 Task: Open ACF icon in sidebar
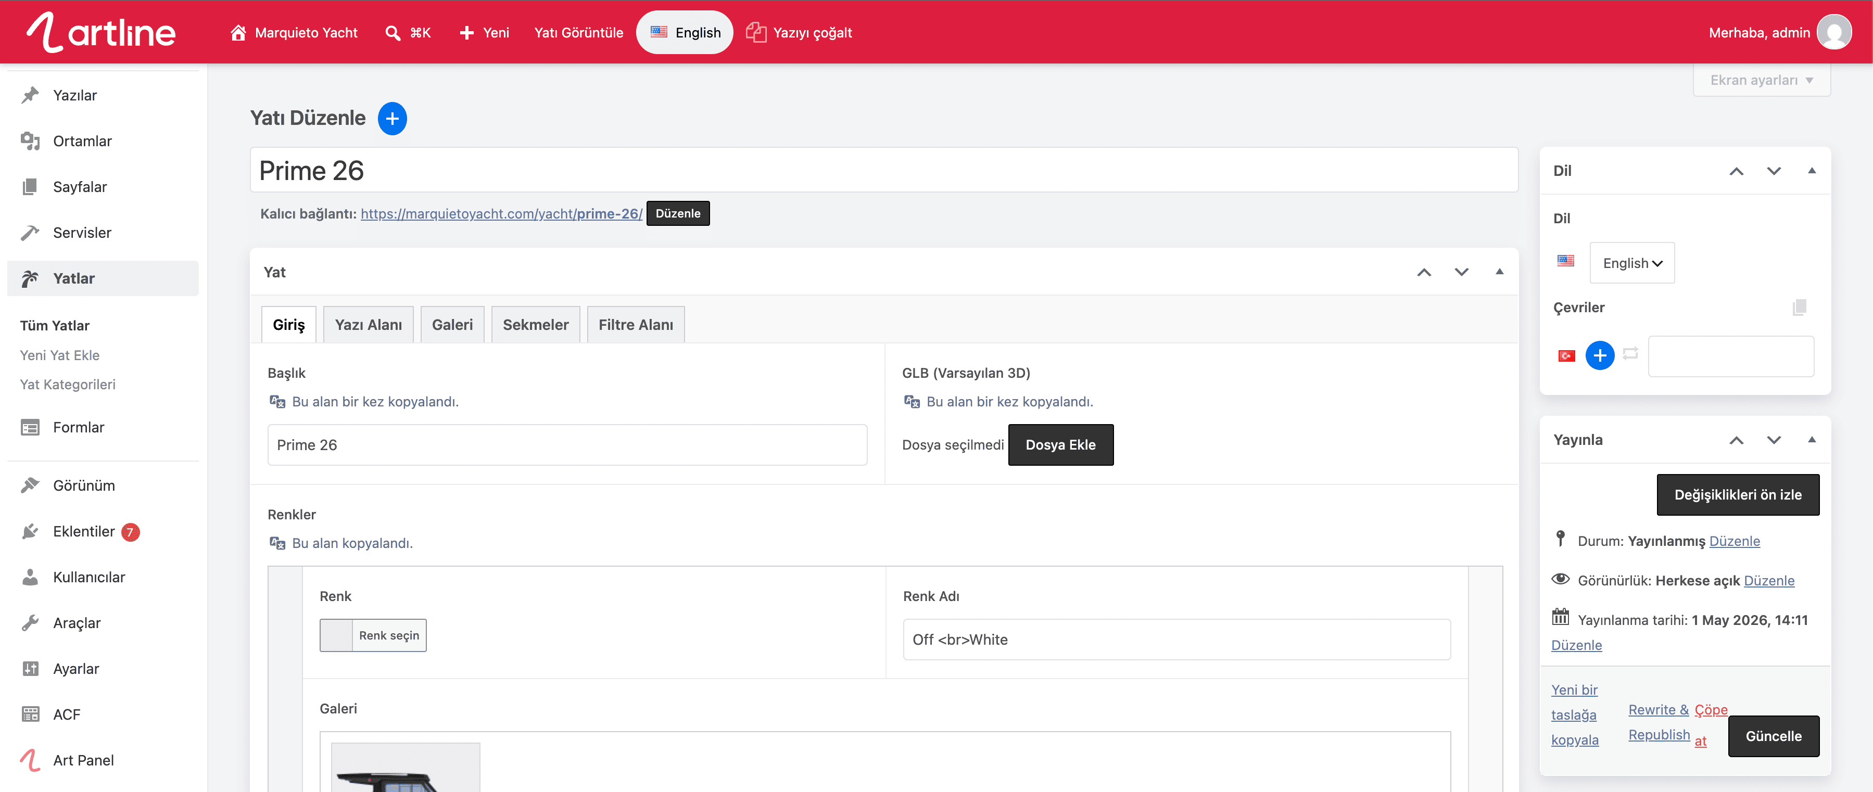[x=30, y=714]
